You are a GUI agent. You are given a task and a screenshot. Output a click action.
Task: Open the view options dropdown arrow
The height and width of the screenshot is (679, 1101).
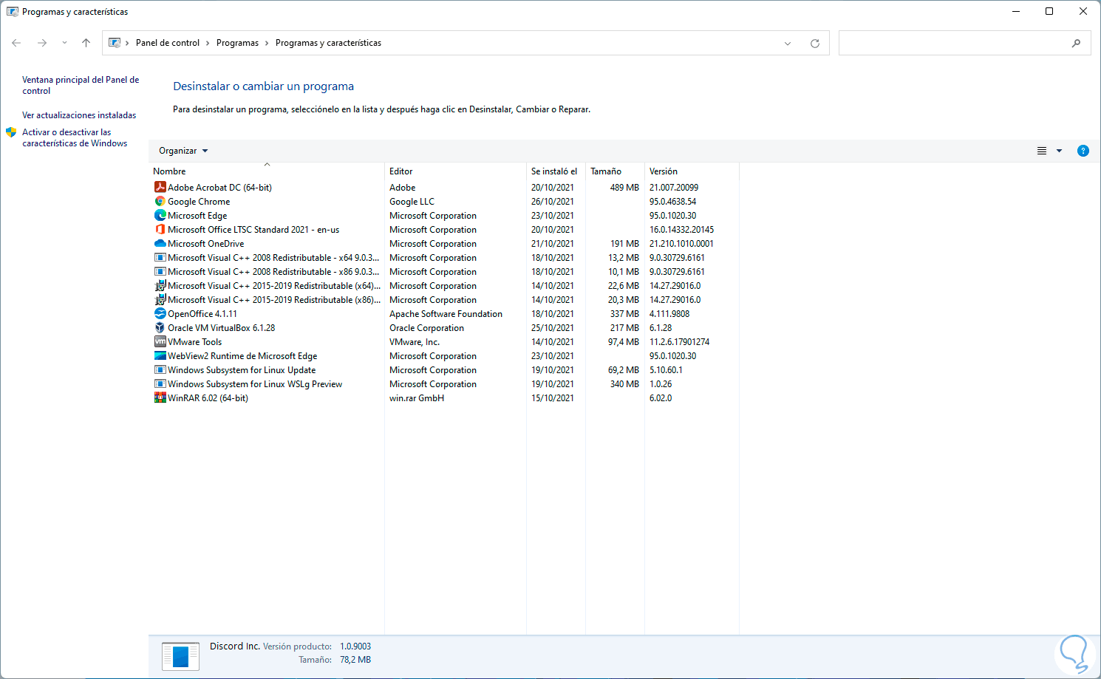coord(1059,151)
